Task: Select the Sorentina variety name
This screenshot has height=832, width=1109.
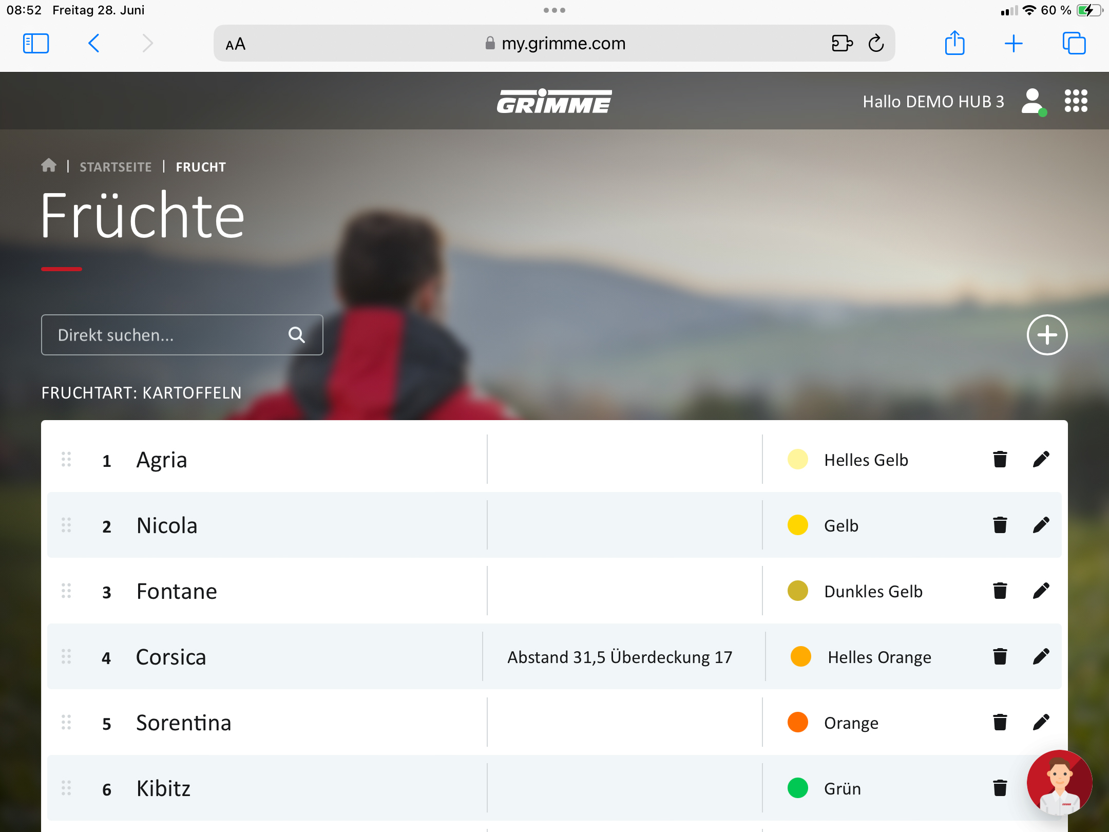Action: click(183, 723)
